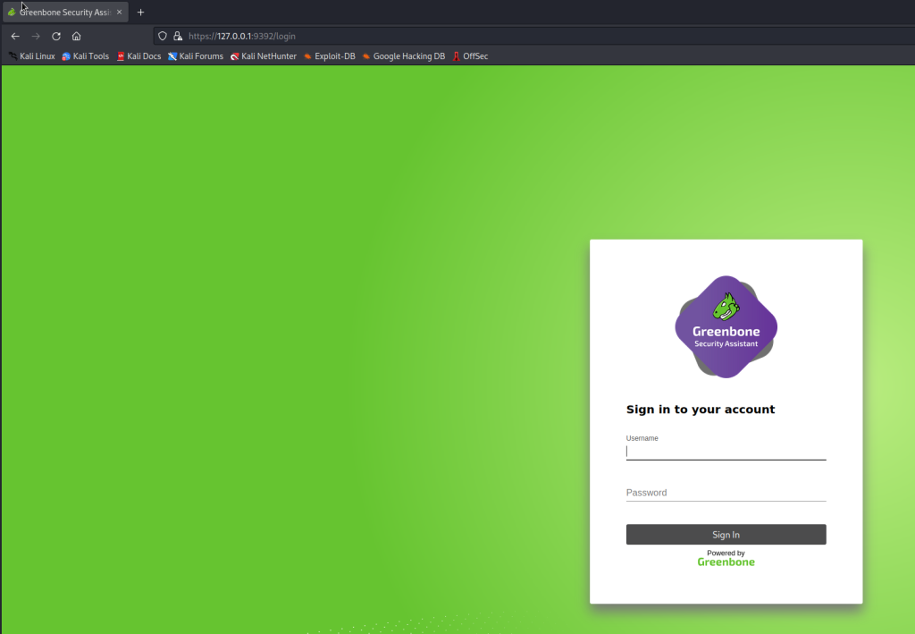Open the tracking protection shield icon

(x=163, y=36)
